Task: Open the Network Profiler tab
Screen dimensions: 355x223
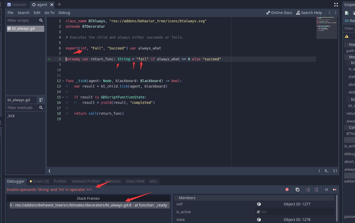Action: coord(86,181)
